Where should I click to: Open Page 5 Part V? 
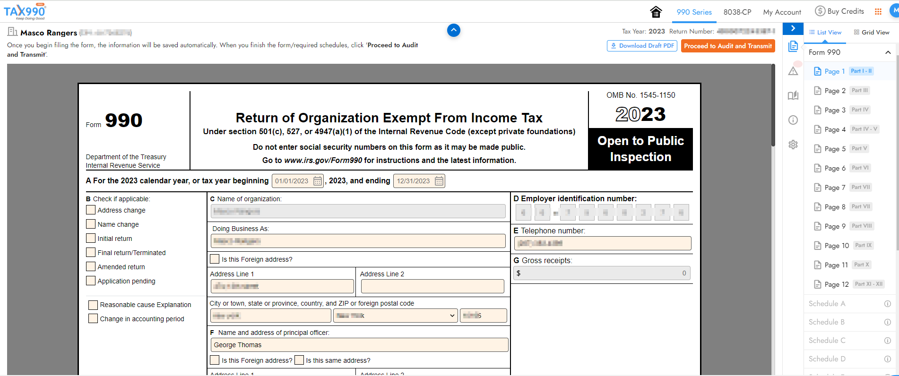coord(849,149)
